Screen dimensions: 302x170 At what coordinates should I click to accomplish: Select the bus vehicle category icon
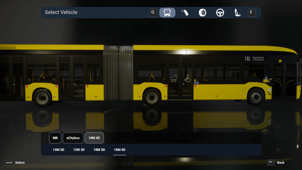point(167,12)
